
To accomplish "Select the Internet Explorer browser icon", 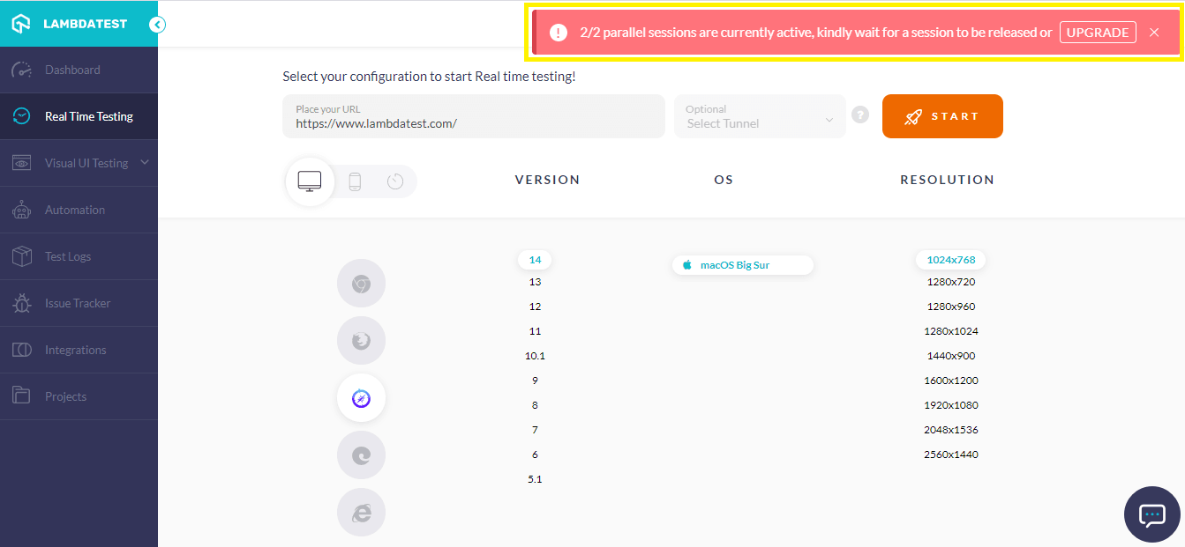I will pyautogui.click(x=361, y=513).
